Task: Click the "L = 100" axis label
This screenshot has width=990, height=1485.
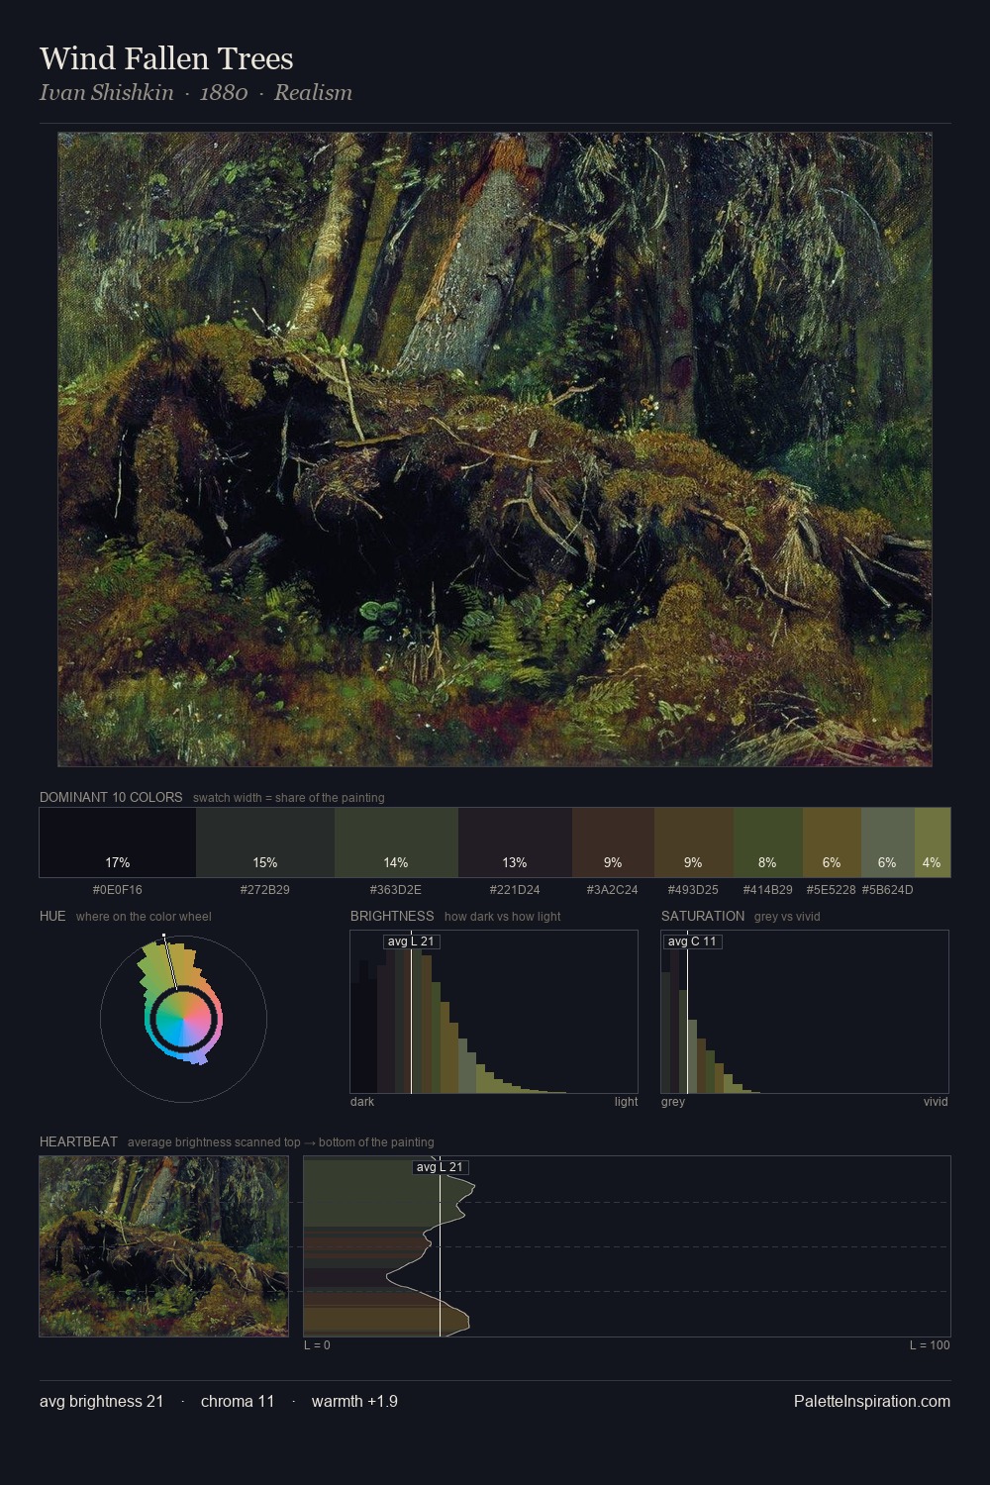Action: tap(930, 1345)
